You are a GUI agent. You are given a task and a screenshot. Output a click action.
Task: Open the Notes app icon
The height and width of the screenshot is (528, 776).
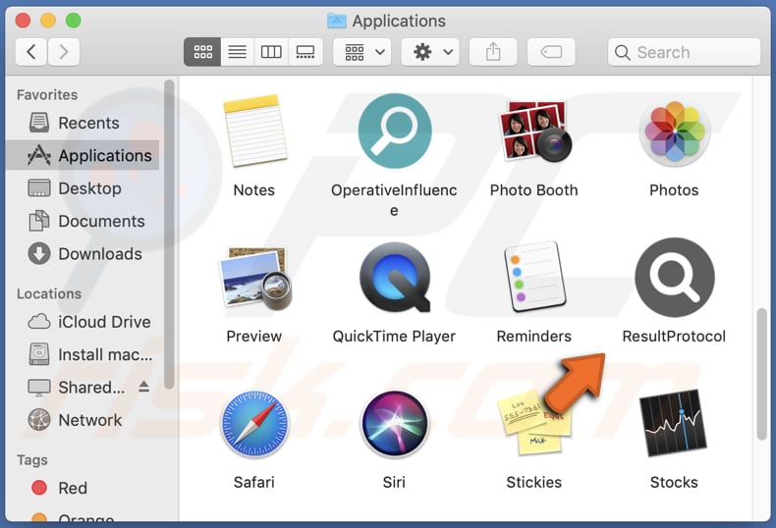tap(254, 131)
